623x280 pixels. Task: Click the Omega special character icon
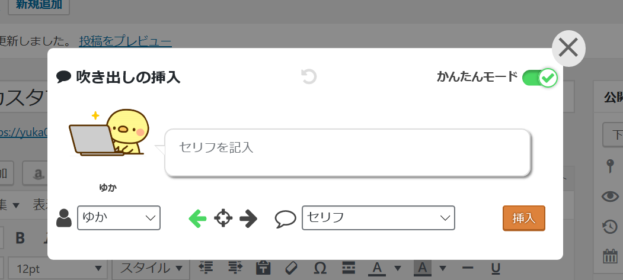coord(320,269)
